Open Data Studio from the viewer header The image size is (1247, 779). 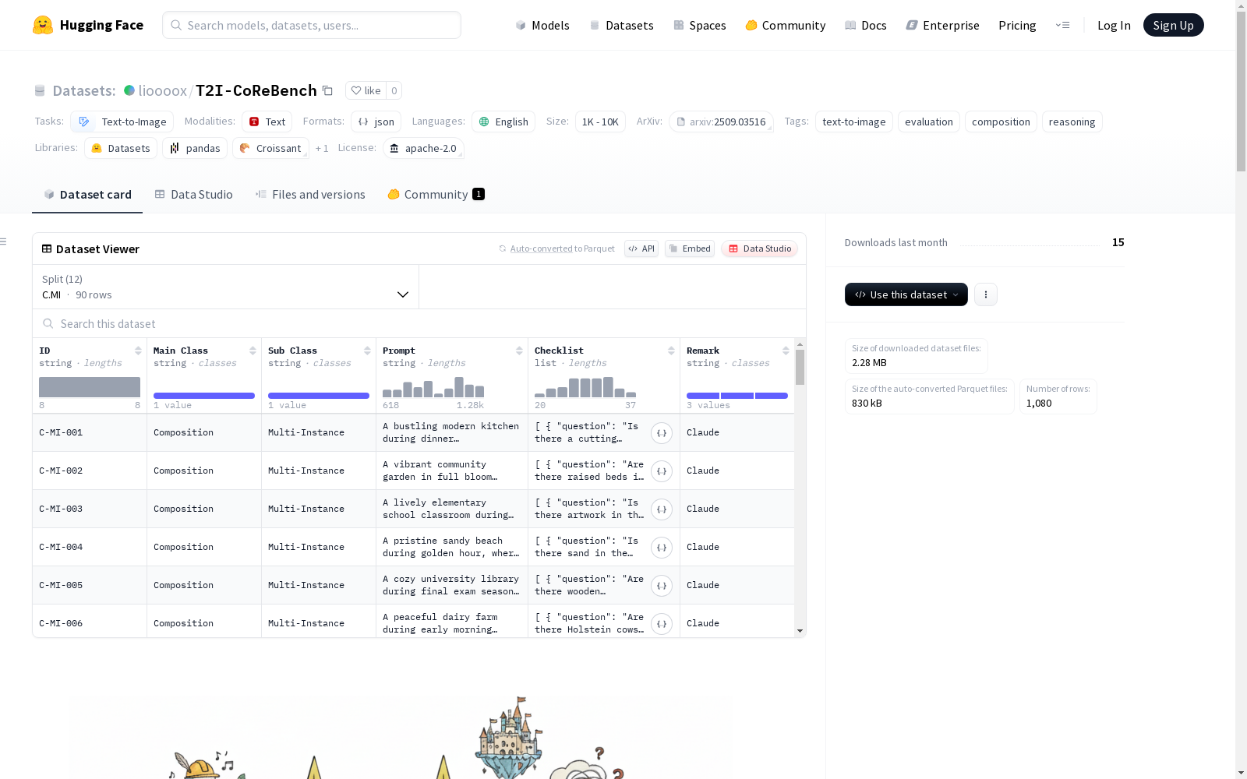pos(759,249)
